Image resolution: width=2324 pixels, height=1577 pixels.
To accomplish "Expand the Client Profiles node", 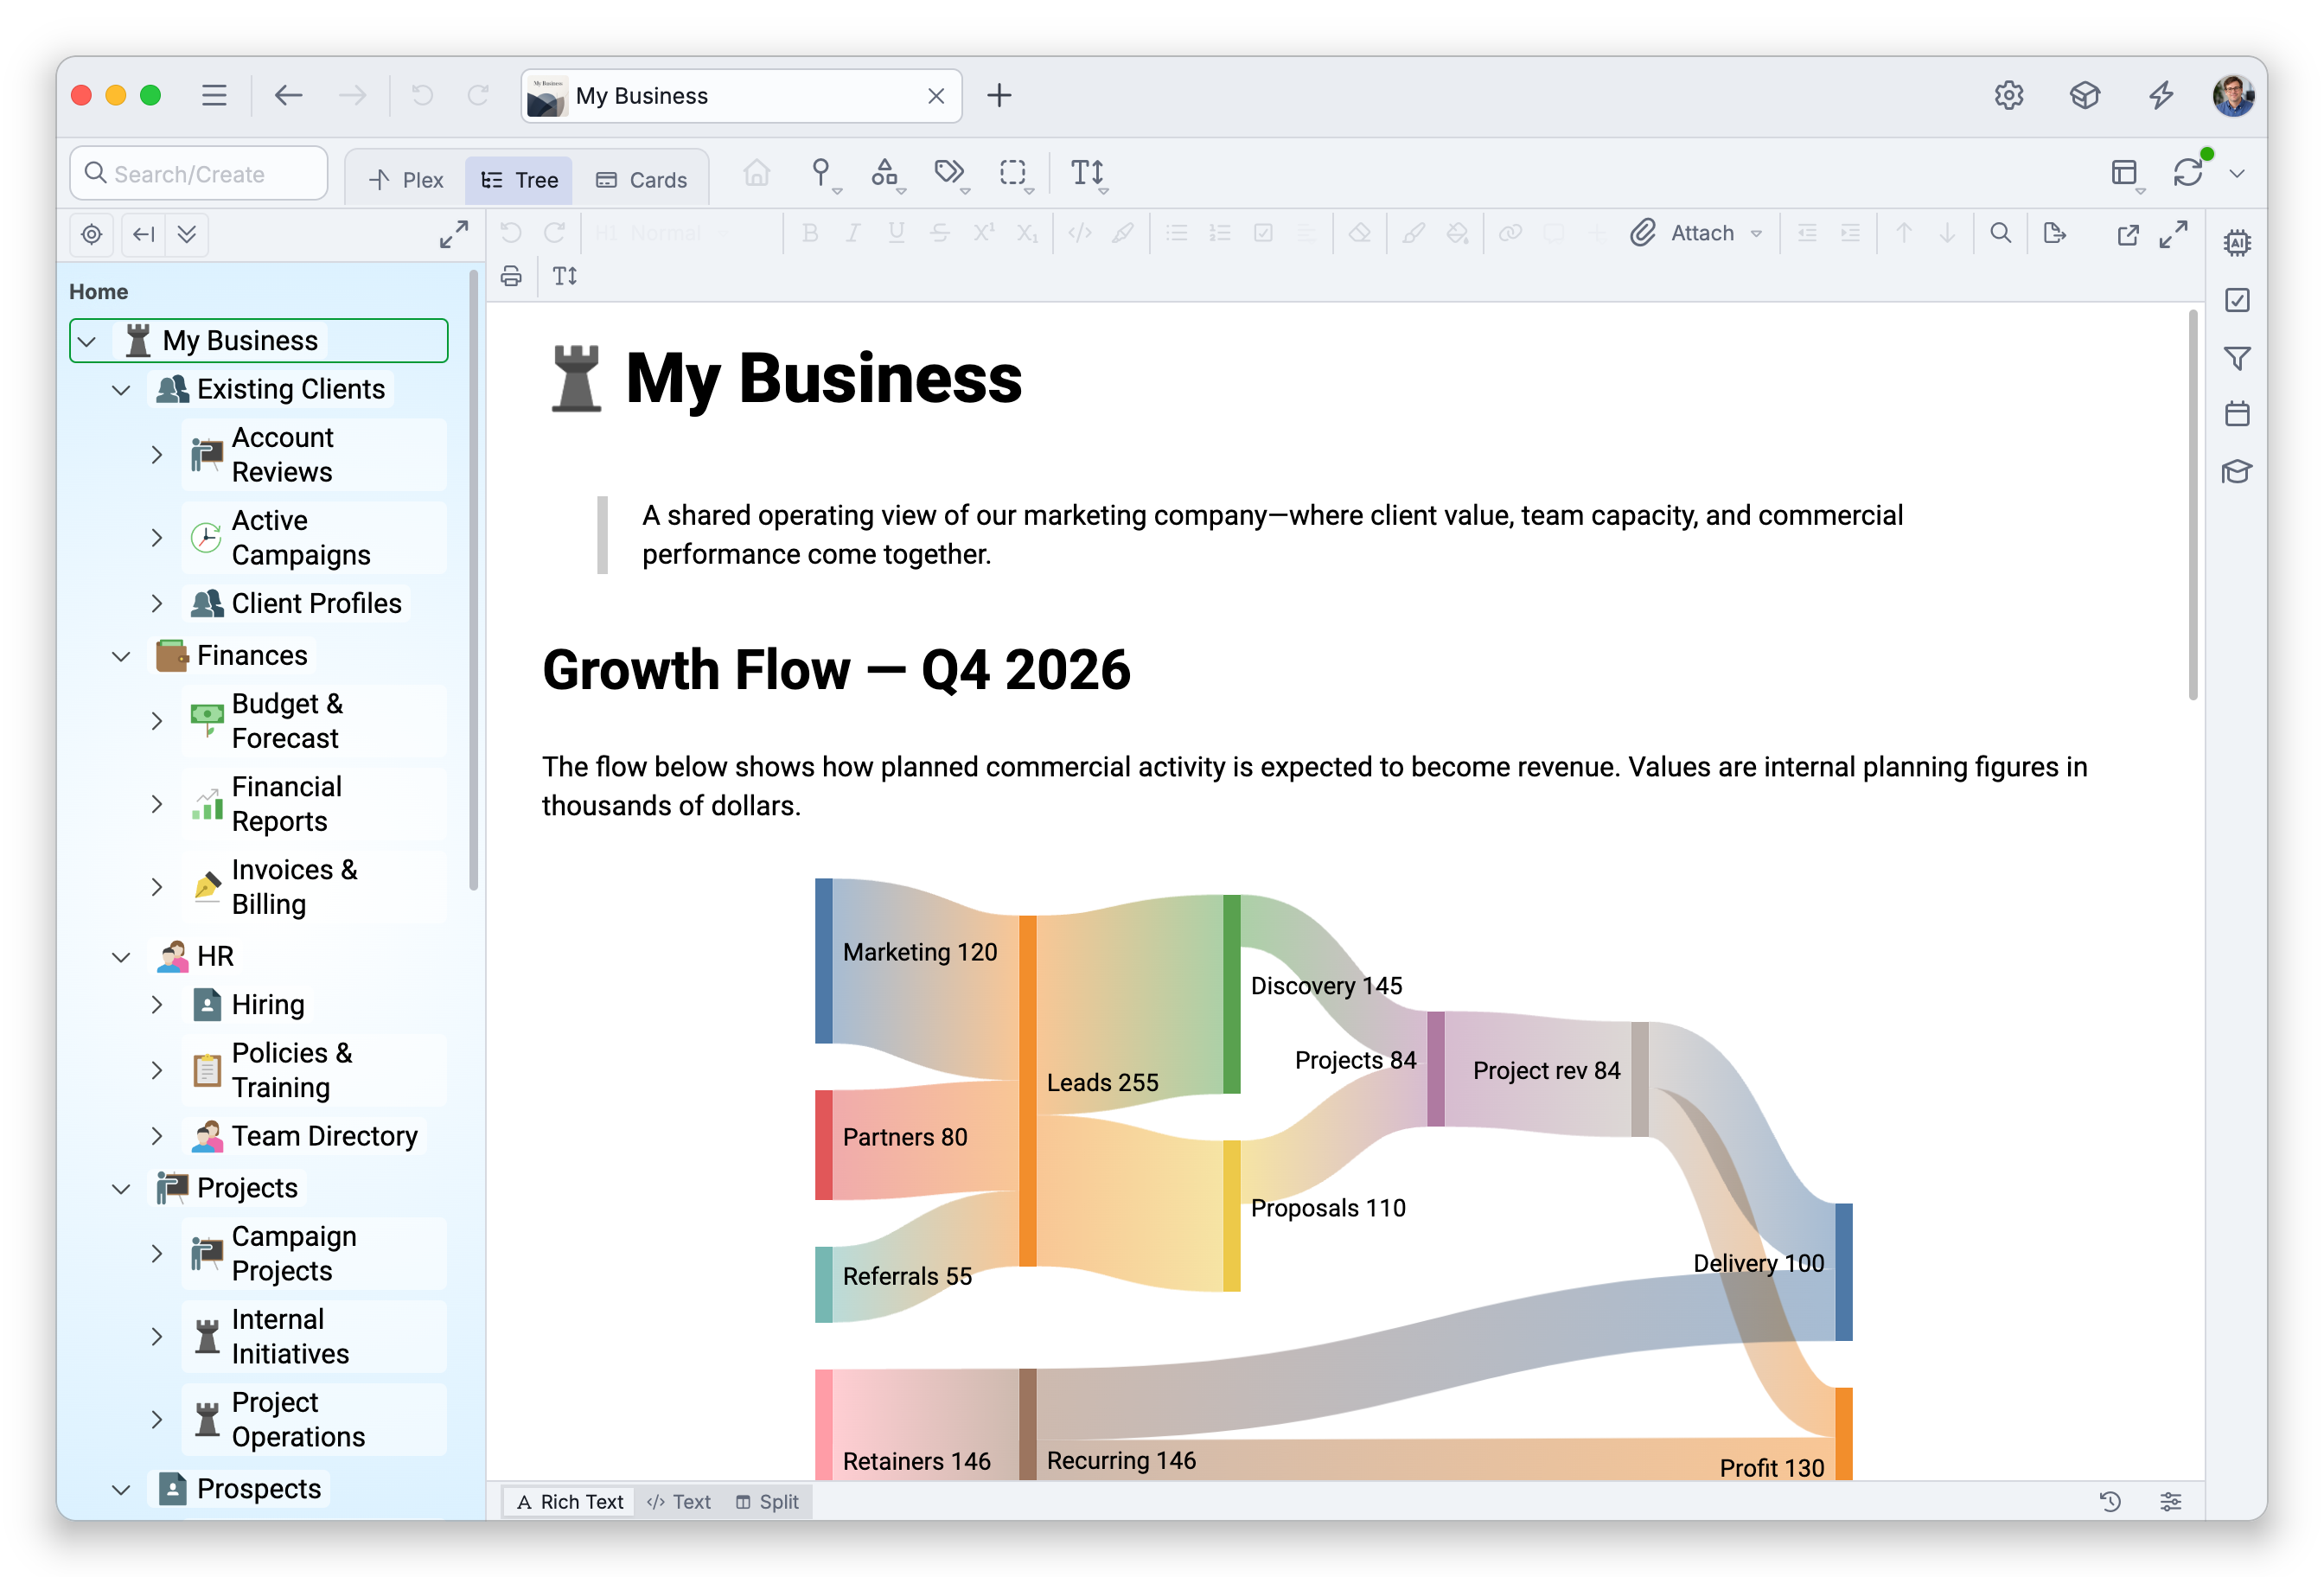I will (157, 603).
